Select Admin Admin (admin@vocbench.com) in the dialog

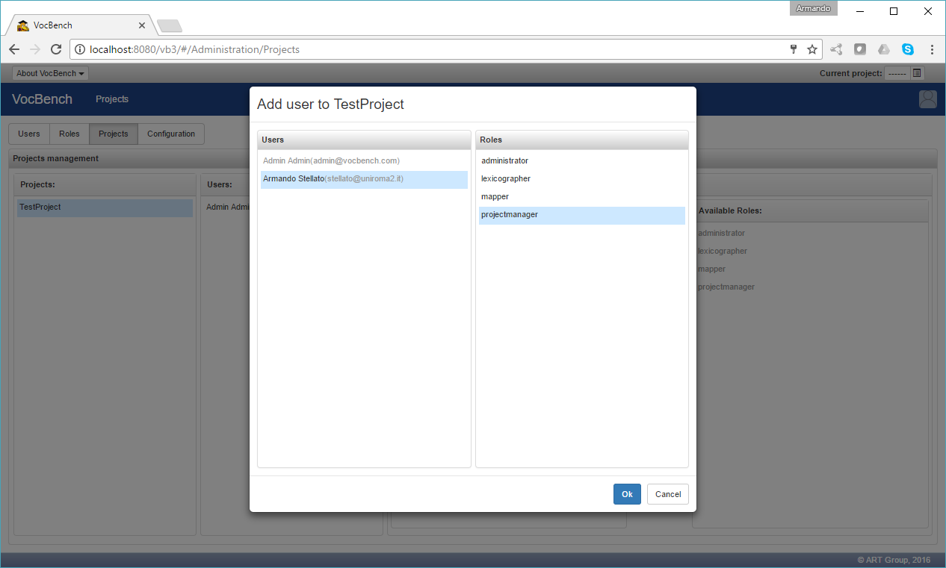[364, 161]
